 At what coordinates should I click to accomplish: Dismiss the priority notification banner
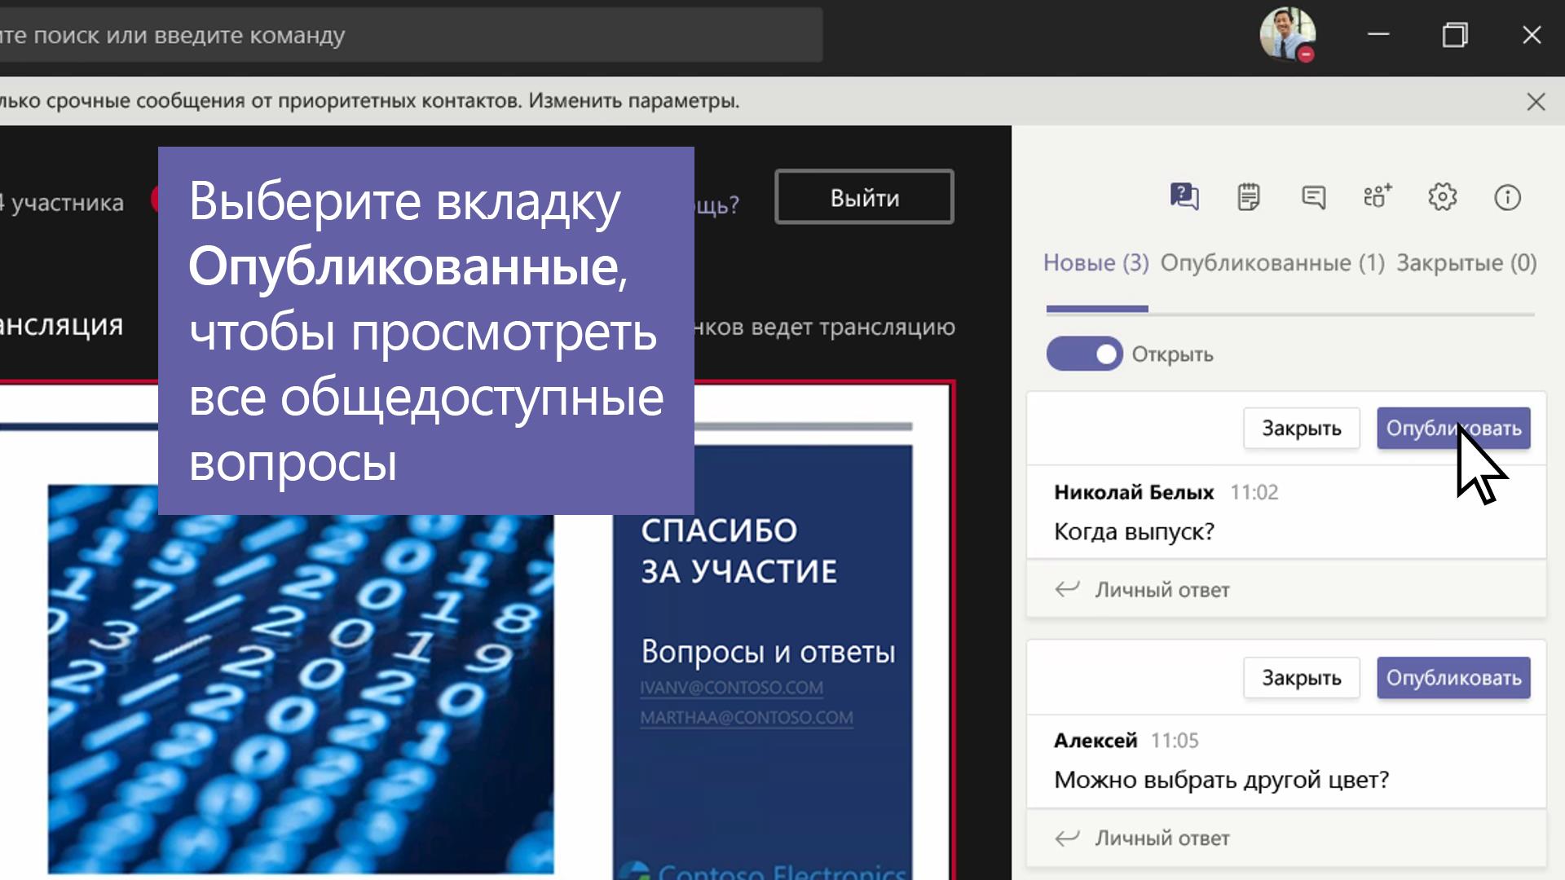(1536, 102)
